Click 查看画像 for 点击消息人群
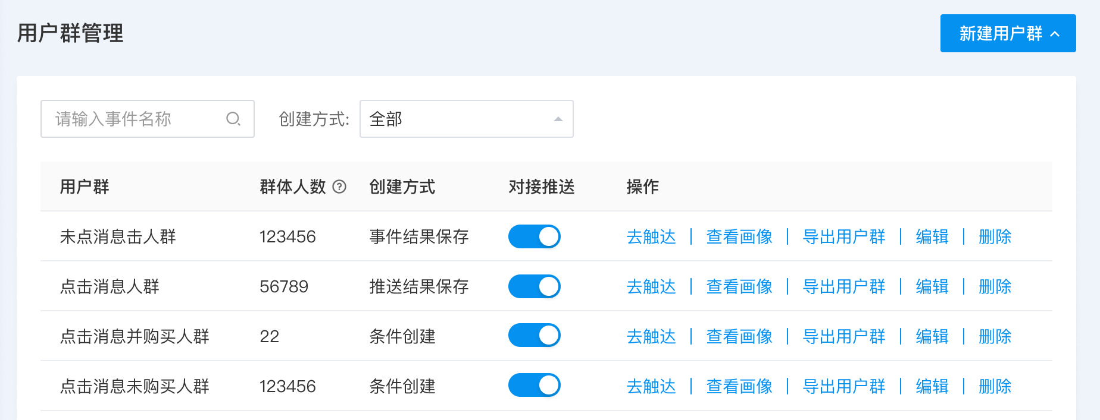 [x=739, y=286]
